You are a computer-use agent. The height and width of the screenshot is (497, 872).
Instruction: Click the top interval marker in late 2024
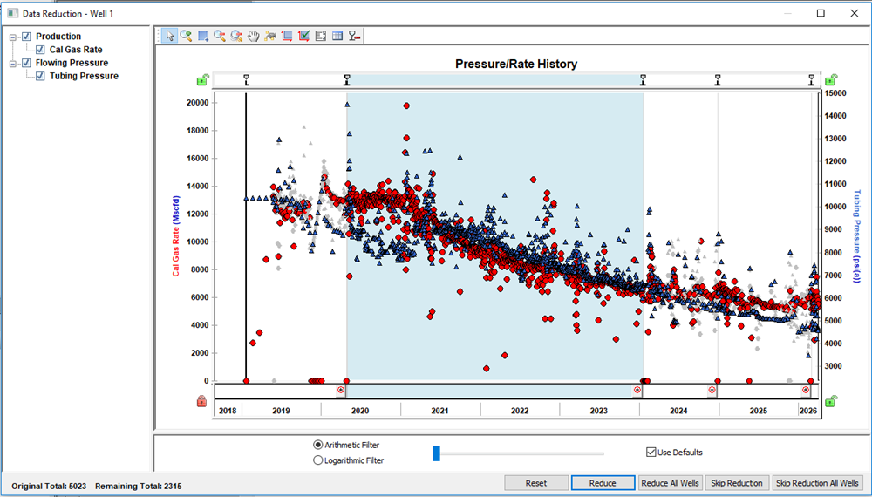point(718,80)
